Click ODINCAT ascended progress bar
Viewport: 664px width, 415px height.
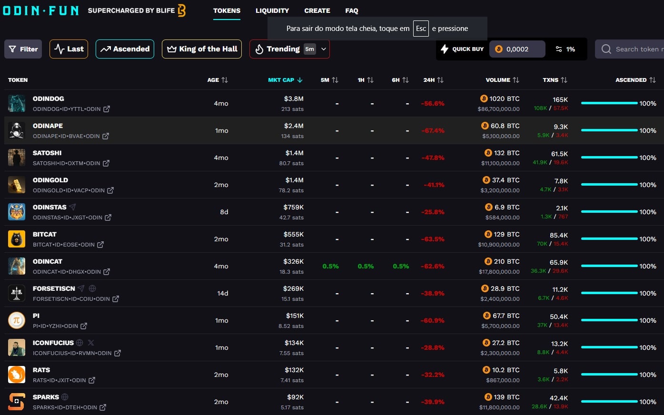pyautogui.click(x=609, y=266)
